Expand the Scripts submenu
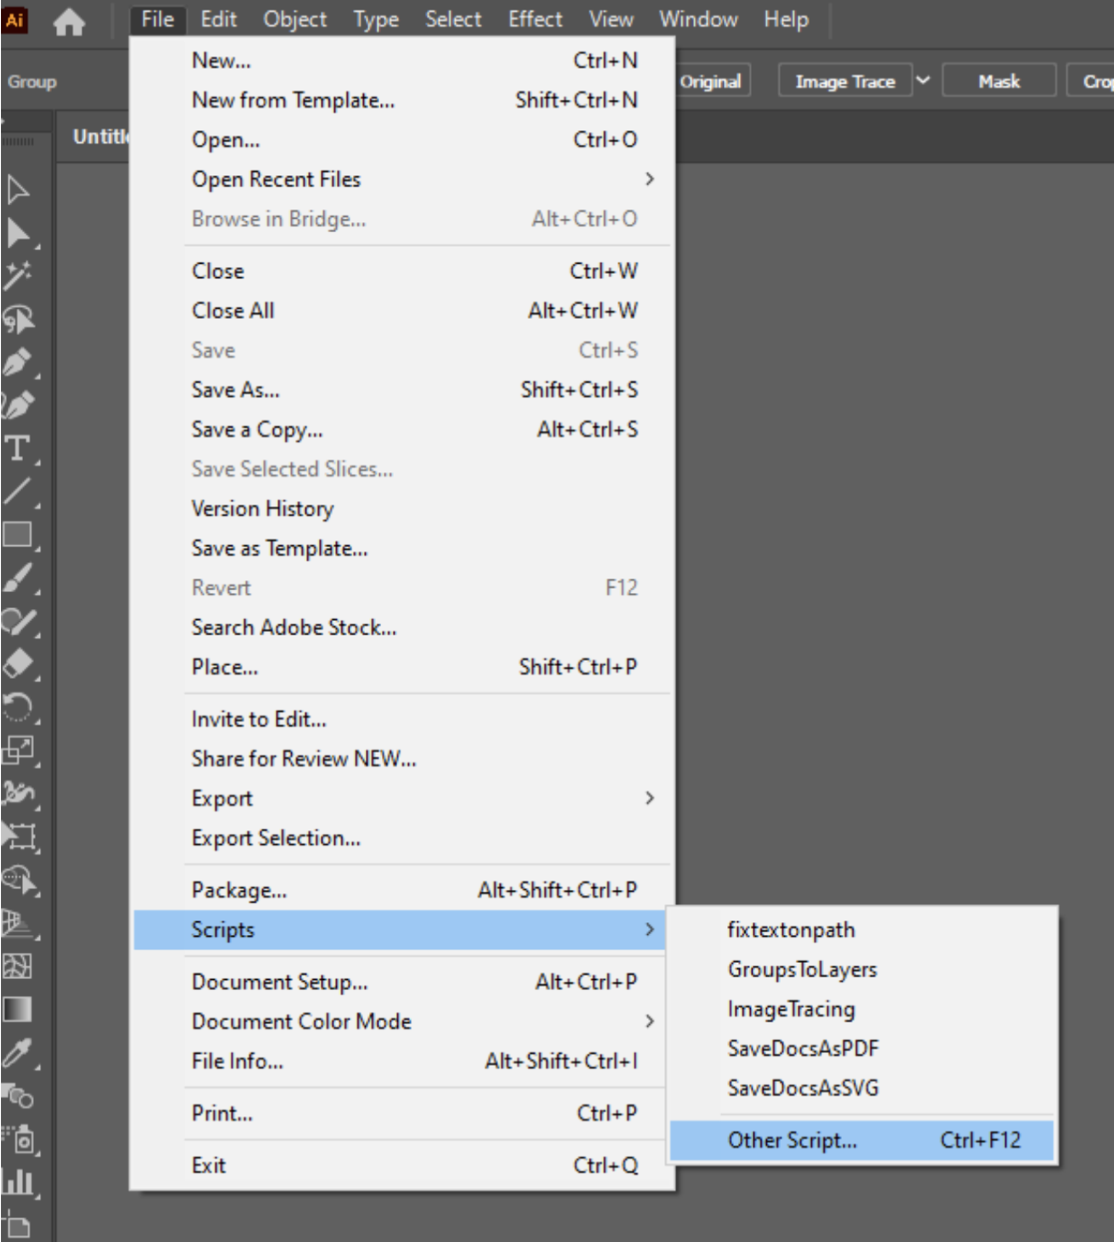The height and width of the screenshot is (1242, 1114). pos(400,930)
